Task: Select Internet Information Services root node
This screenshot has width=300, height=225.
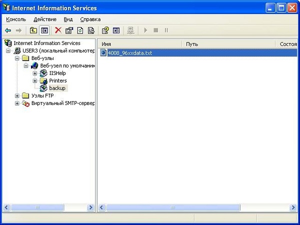Action: [x=47, y=43]
